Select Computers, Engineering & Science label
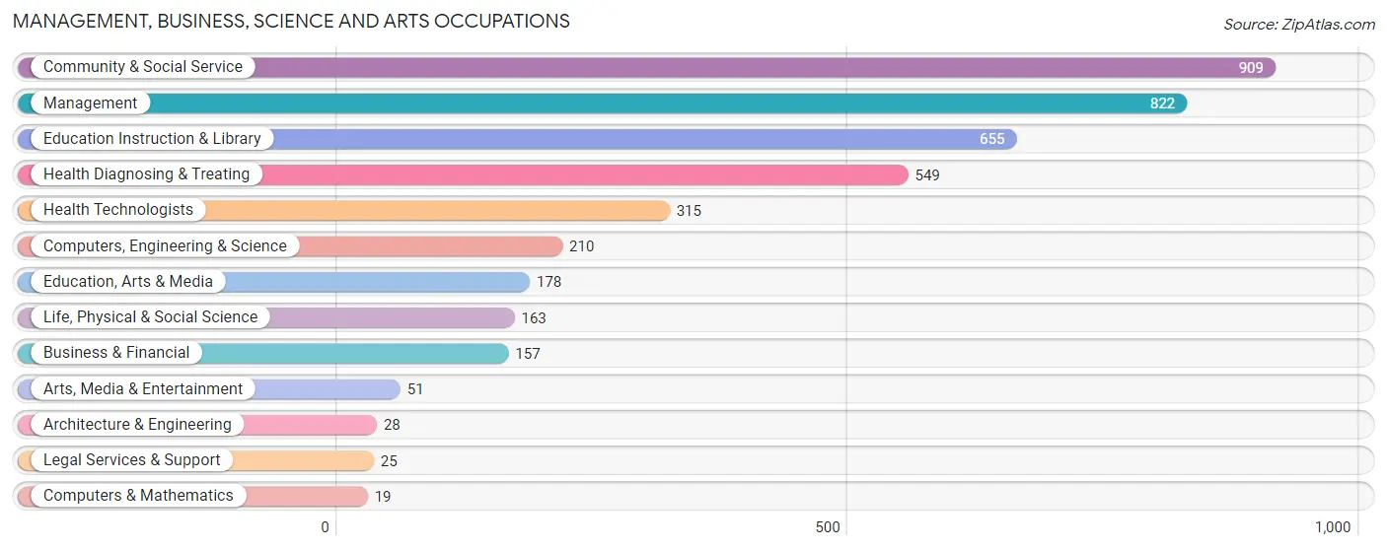Screen dimensions: 1387x551 [x=165, y=246]
